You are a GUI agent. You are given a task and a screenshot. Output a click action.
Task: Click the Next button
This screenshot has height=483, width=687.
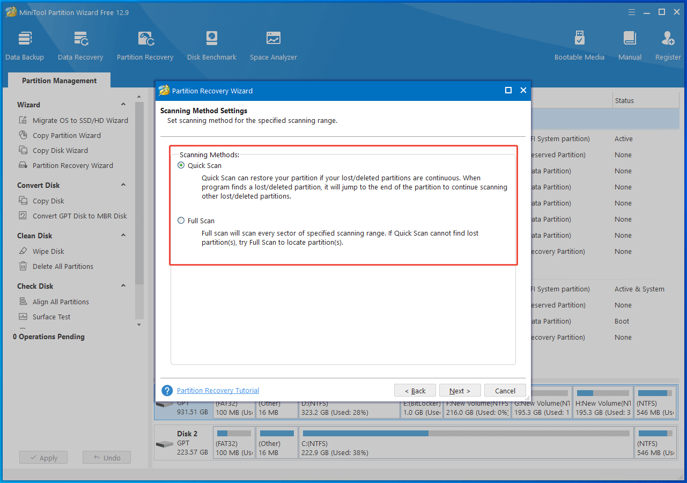click(x=460, y=391)
